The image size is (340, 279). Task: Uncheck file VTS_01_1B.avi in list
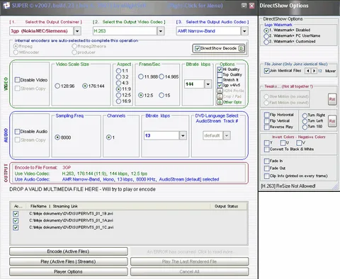16,214
